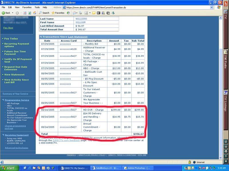This screenshot has height=171, width=229.
Task: Click the Messenger toolbar icon
Action: [113, 13]
